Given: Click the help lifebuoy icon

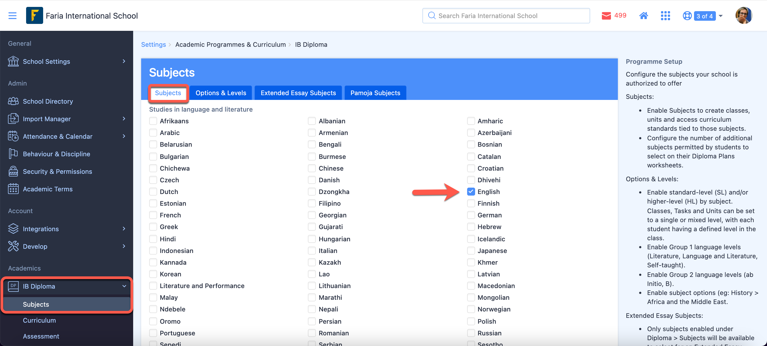Looking at the screenshot, I should (x=687, y=16).
